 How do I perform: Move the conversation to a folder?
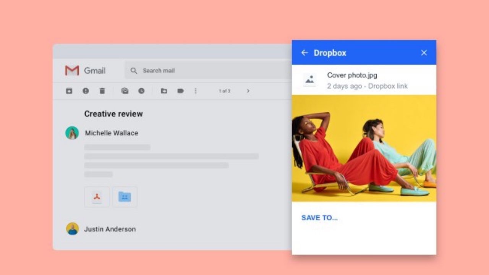(x=164, y=91)
